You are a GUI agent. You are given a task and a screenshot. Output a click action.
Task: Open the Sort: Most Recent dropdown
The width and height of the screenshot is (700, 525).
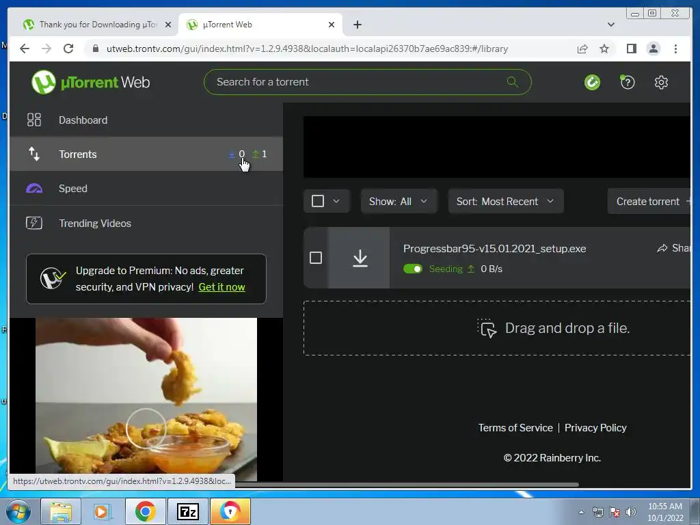click(506, 202)
